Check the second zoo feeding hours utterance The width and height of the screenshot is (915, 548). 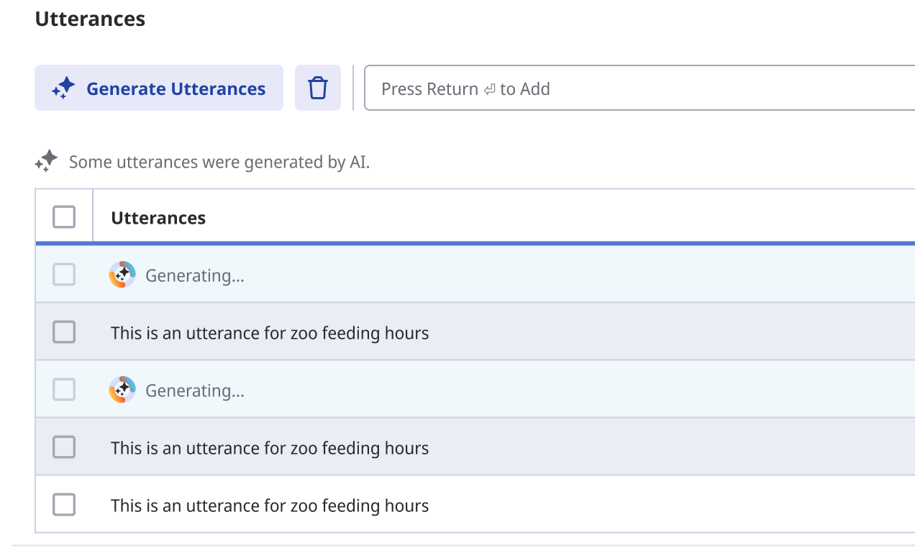pyautogui.click(x=64, y=447)
